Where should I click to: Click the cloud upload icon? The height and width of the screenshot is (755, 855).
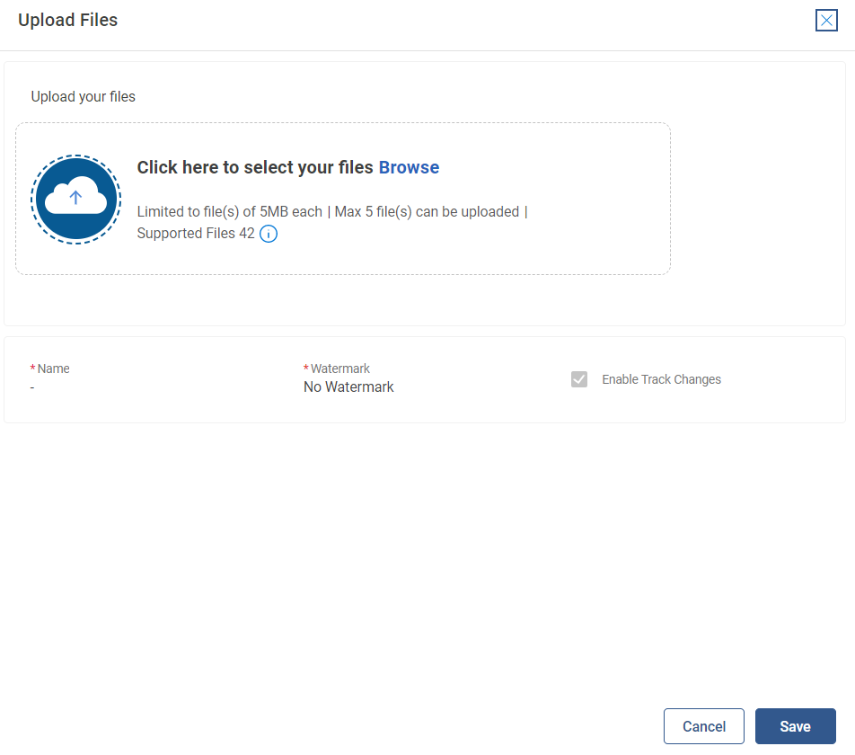(x=75, y=200)
